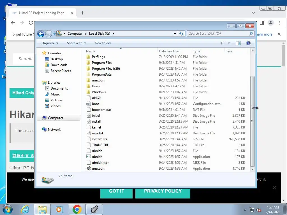Image resolution: width=287 pixels, height=215 pixels.
Task: Open recent locations dropdown beside Forward arrow
Action: [54, 34]
